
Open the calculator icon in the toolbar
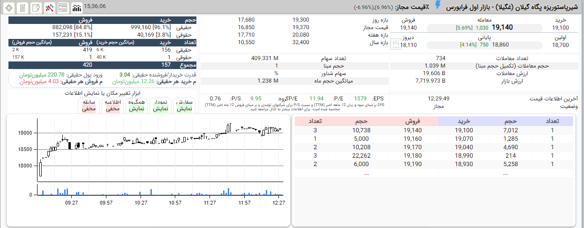click(x=22, y=8)
